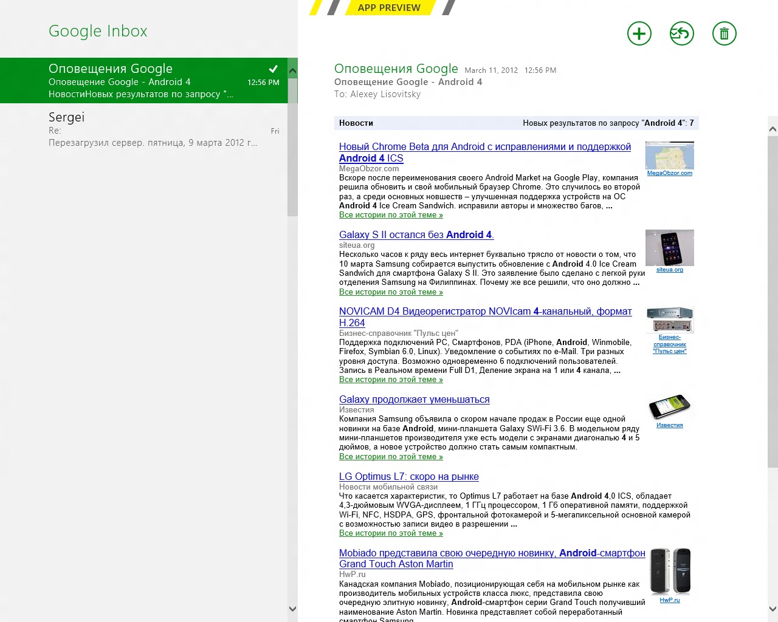Click the MegaObzor.com source link under thumbnail
778x622 pixels.
click(669, 173)
